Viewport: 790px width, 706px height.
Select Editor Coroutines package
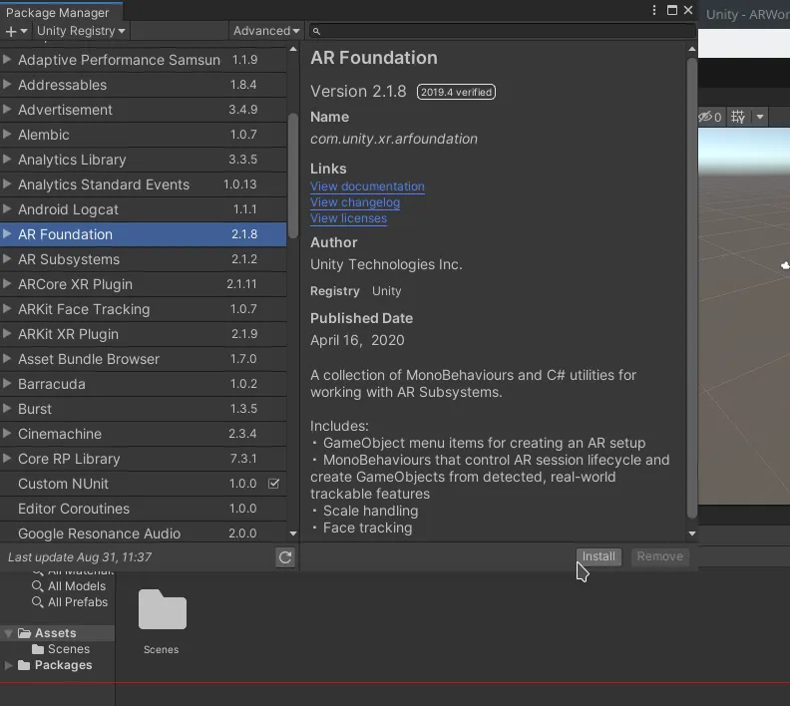[x=143, y=509]
